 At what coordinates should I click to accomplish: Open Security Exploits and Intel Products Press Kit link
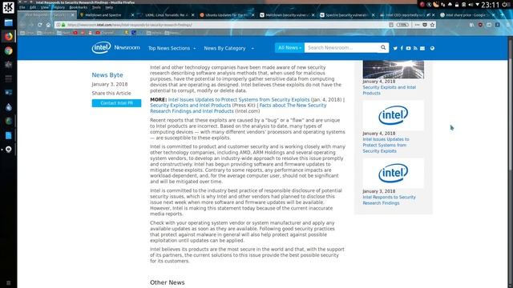coord(191,106)
